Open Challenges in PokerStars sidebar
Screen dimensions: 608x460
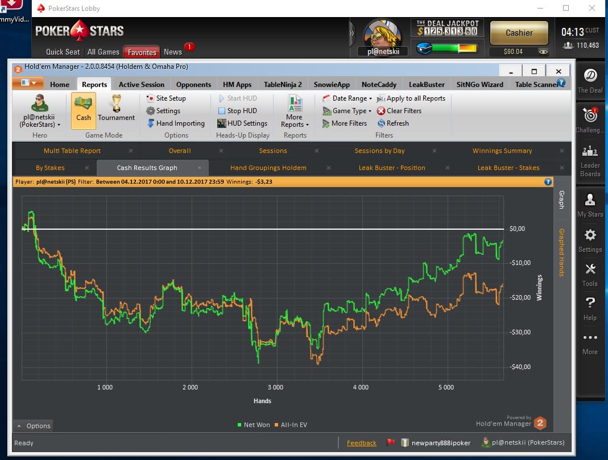tap(590, 120)
